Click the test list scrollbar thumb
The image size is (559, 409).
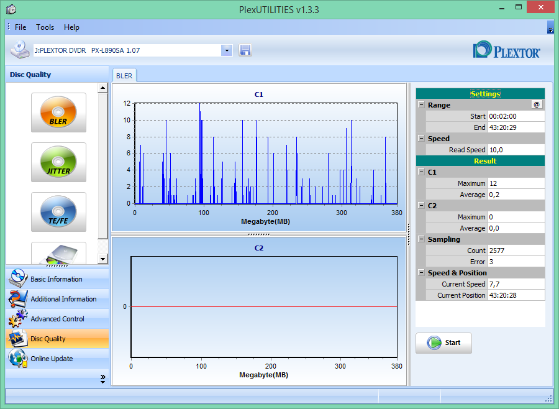click(x=102, y=166)
